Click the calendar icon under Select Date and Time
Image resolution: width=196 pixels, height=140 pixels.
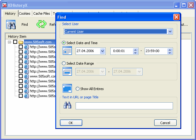(x=67, y=51)
